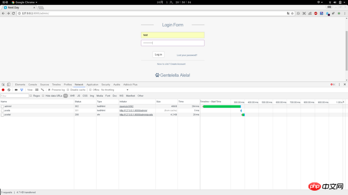Screen dimensions: 348x195
Task: Open DevTools three-dot customize menu
Action: pos(339,84)
